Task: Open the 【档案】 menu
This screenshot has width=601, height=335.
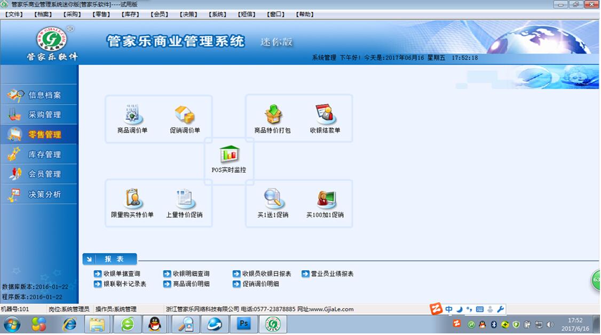Action: 43,14
